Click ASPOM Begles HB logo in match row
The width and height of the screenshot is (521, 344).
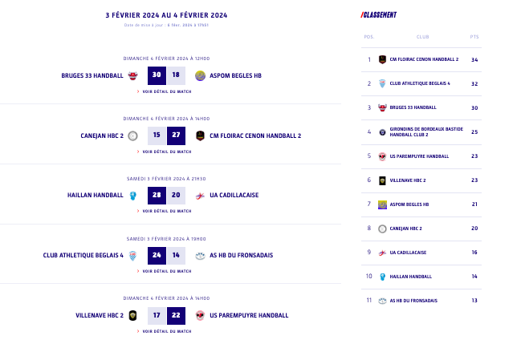point(200,75)
